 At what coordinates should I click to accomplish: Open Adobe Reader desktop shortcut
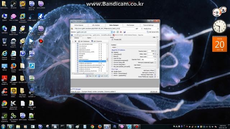(5, 80)
